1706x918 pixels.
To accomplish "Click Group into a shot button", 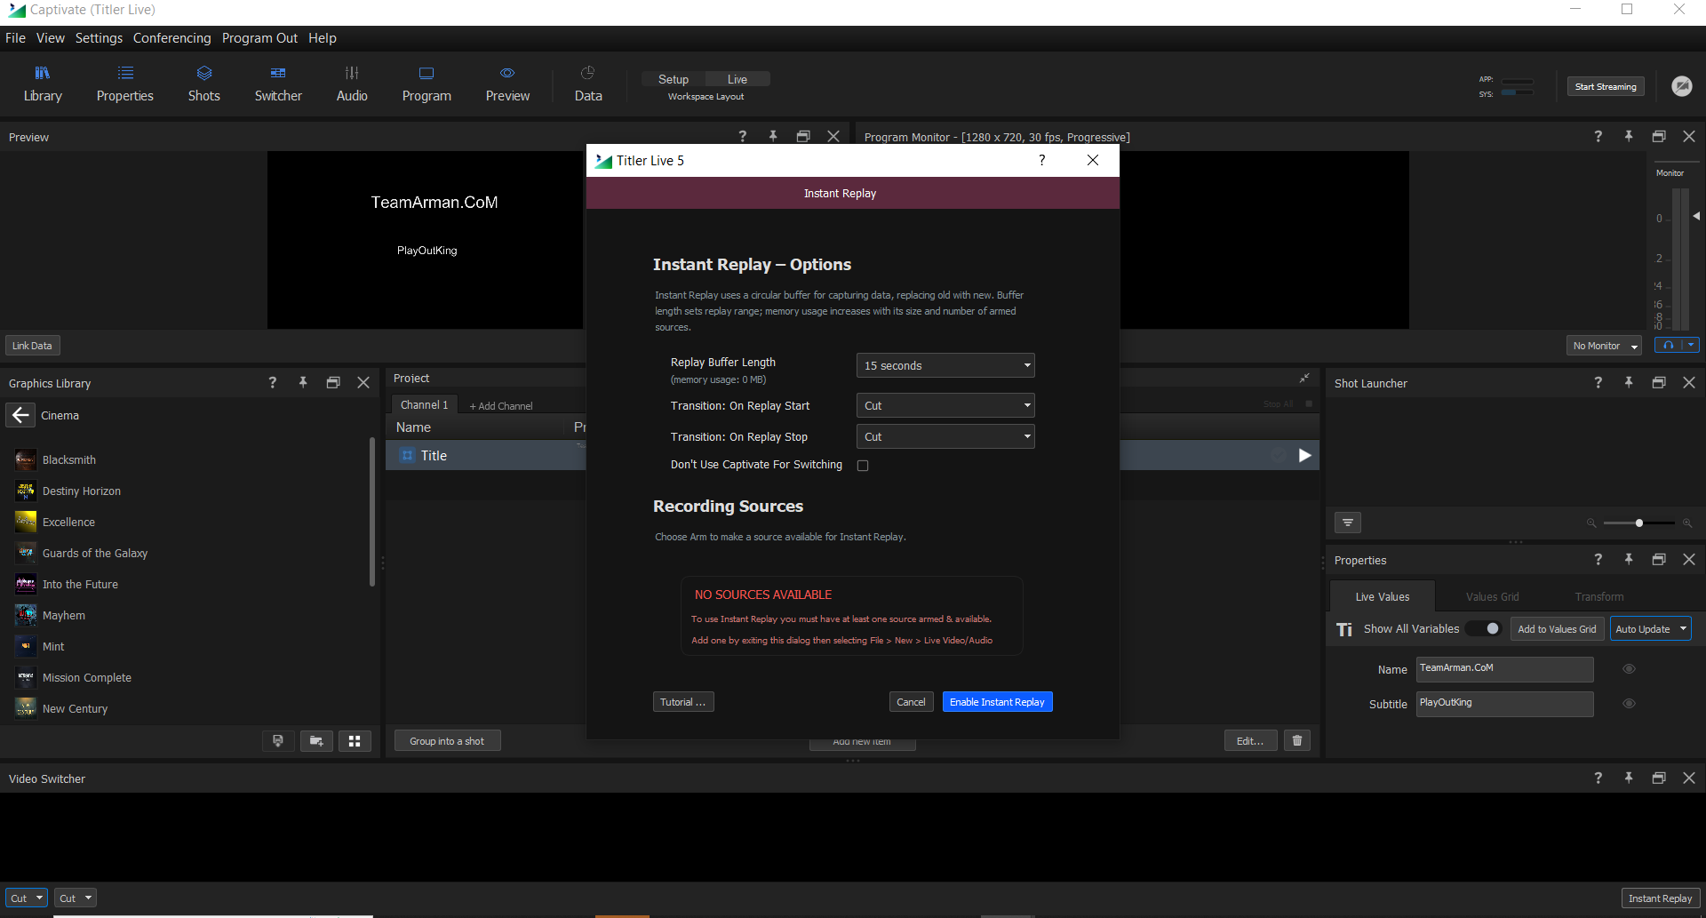I will point(447,740).
